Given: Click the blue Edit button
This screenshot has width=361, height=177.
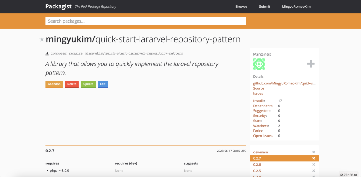Looking at the screenshot, I should [x=103, y=84].
